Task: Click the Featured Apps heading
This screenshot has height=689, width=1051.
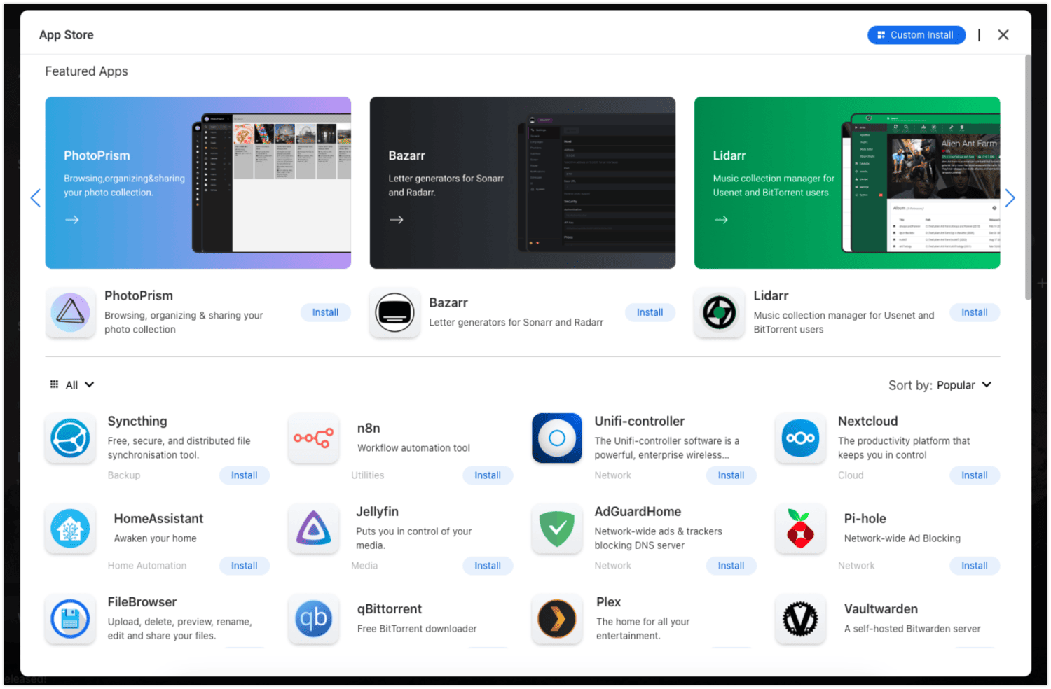Action: coord(87,71)
